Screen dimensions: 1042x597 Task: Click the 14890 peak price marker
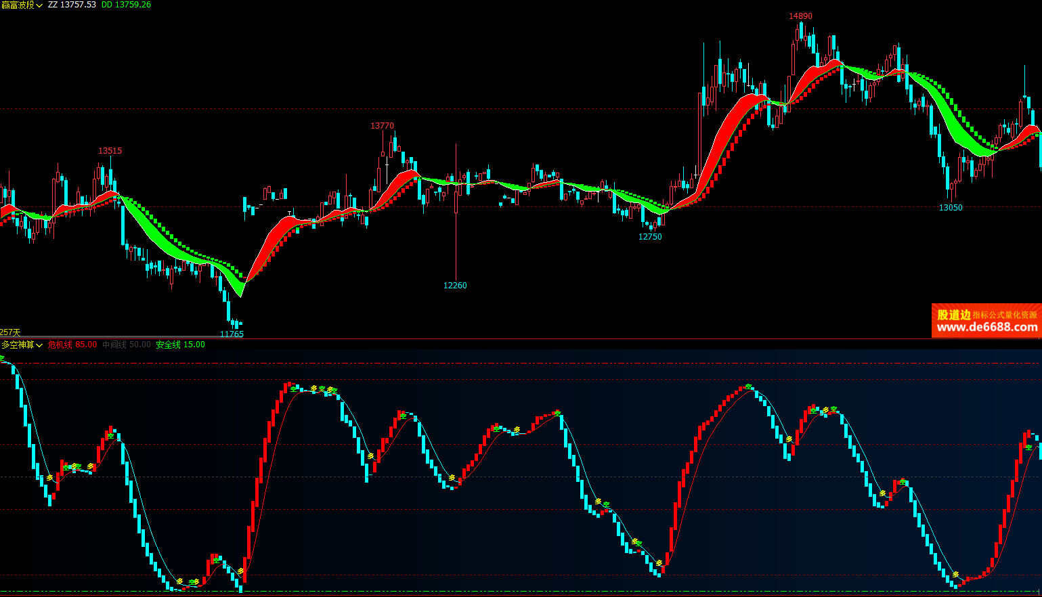point(800,16)
